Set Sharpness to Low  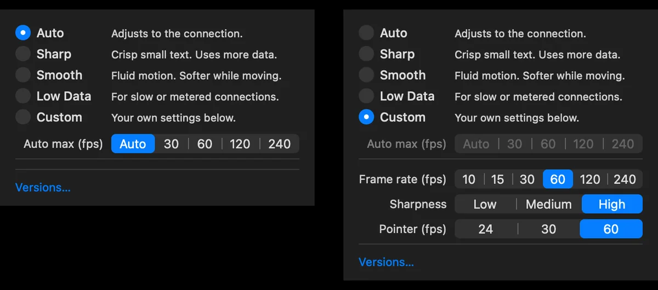(485, 205)
